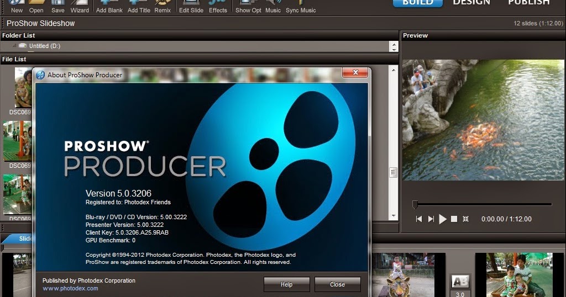
Task: Click the preview image of koi pond
Action: pyautogui.click(x=483, y=120)
